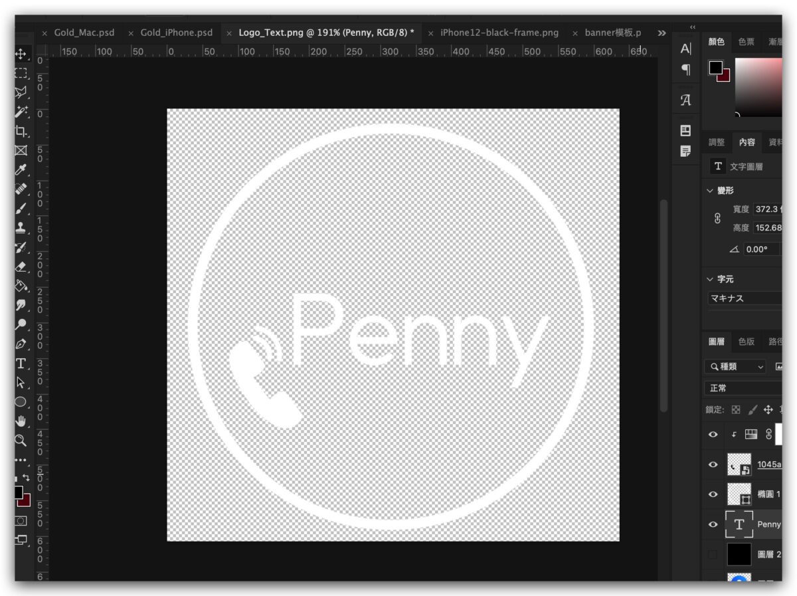
Task: Hide the Penny text layer
Action: point(713,524)
